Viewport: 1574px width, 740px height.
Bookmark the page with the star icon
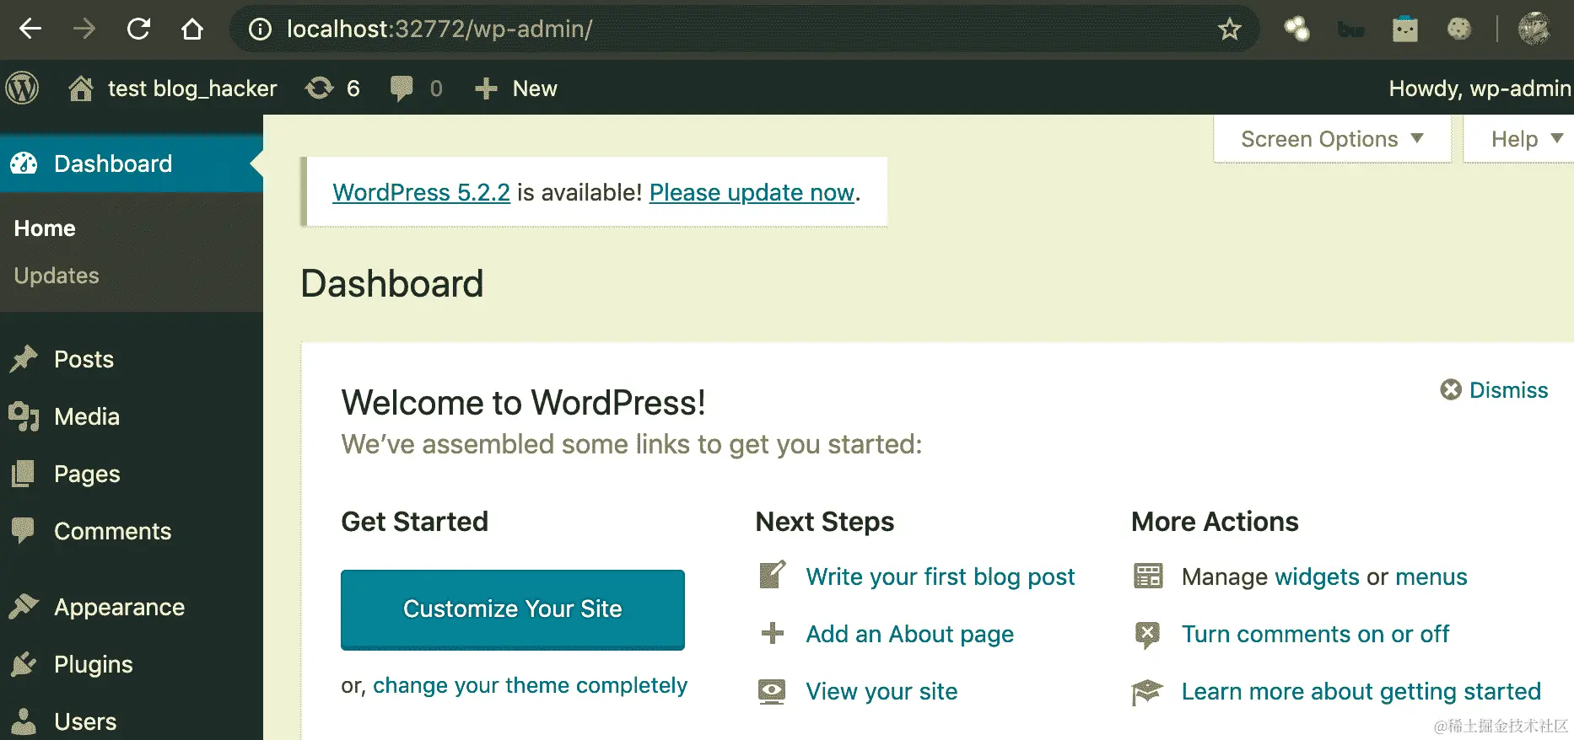(x=1229, y=29)
